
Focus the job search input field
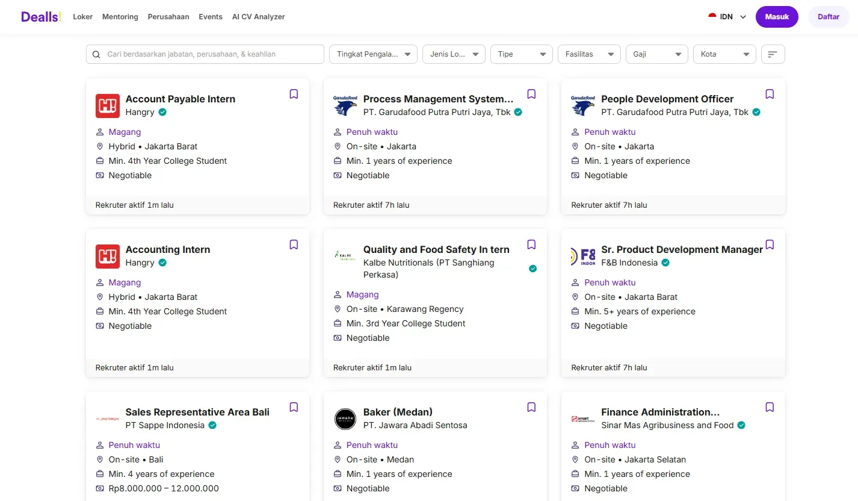(205, 54)
